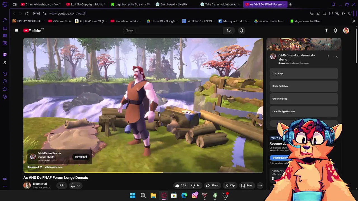The width and height of the screenshot is (358, 201).
Task: Open Settings gear icon in sidebar
Action: tap(5, 97)
